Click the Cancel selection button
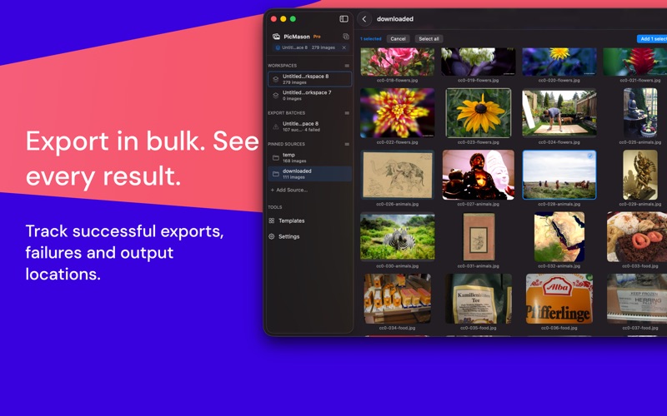 (399, 38)
